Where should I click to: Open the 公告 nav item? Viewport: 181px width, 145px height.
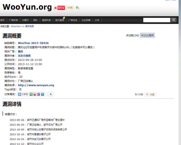pyautogui.click(x=97, y=20)
